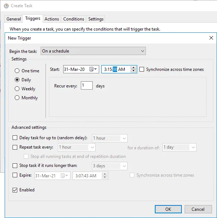Enable Repeat task every checkbox
This screenshot has height=218, width=217.
coord(15,147)
